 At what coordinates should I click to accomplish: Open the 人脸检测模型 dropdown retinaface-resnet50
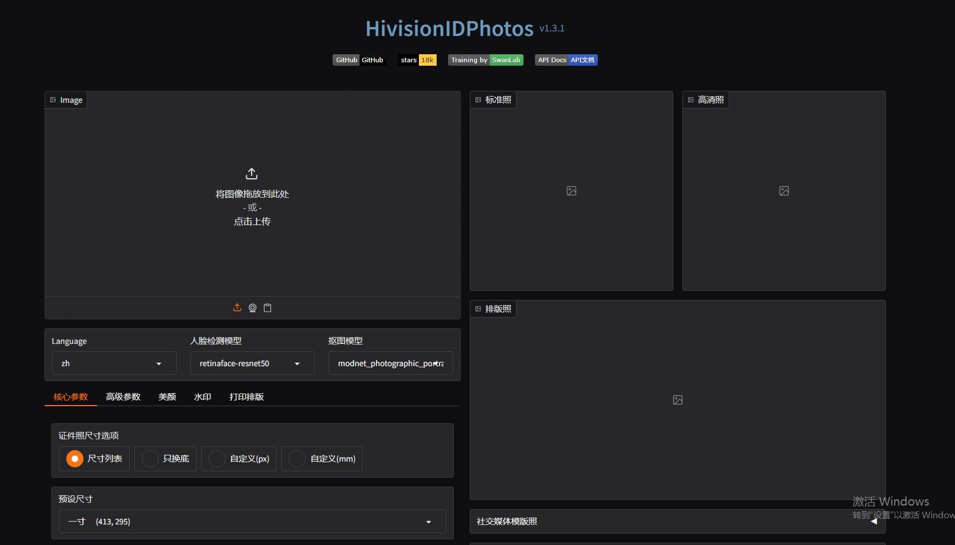click(x=253, y=363)
